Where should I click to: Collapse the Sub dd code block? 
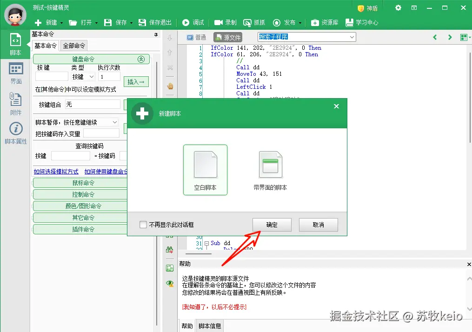[206, 243]
